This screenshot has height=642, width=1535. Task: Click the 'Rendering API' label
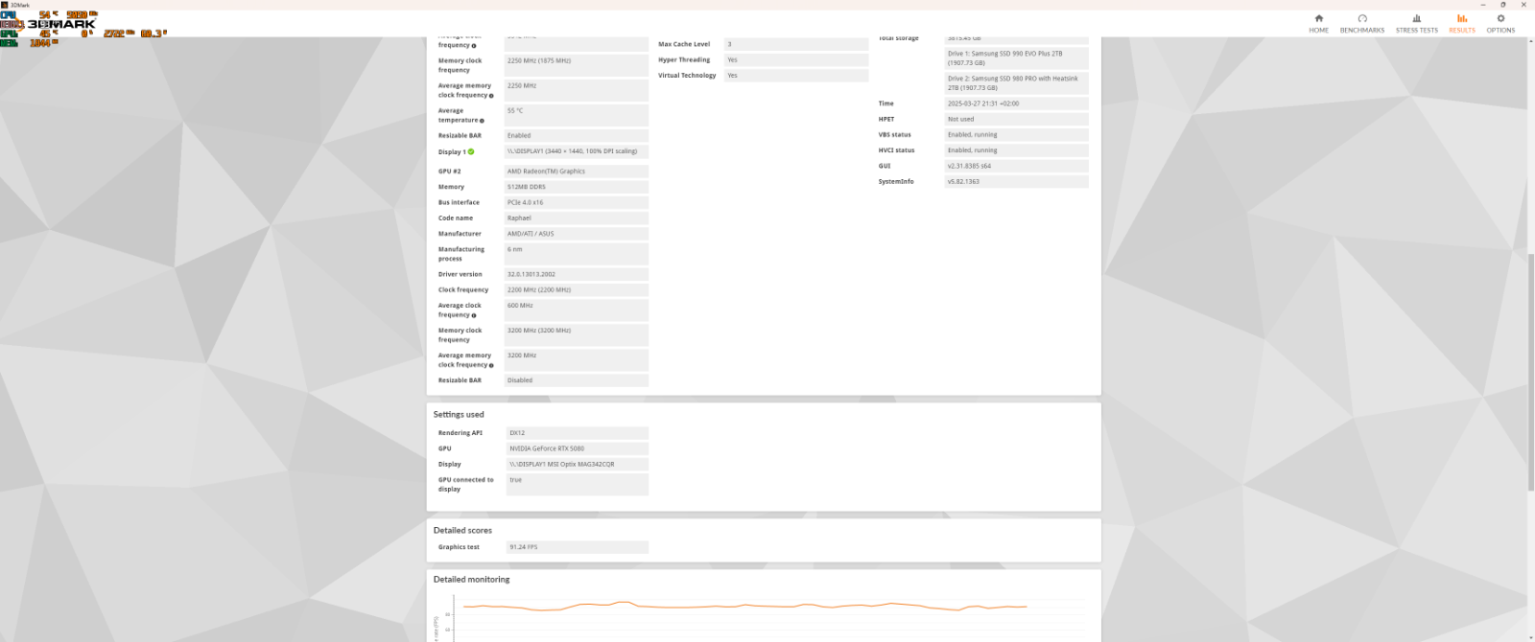pyautogui.click(x=460, y=433)
